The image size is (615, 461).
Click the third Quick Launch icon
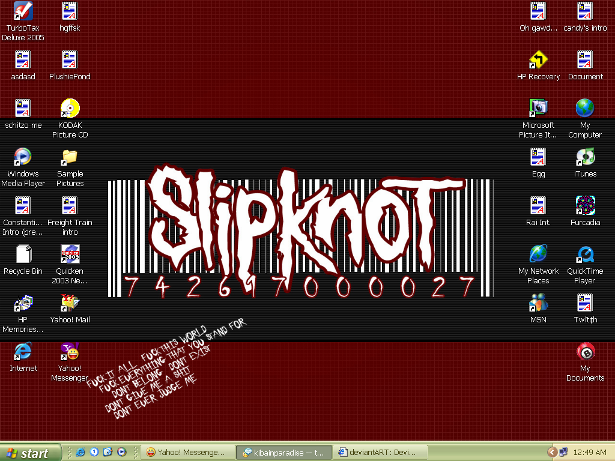tap(108, 453)
